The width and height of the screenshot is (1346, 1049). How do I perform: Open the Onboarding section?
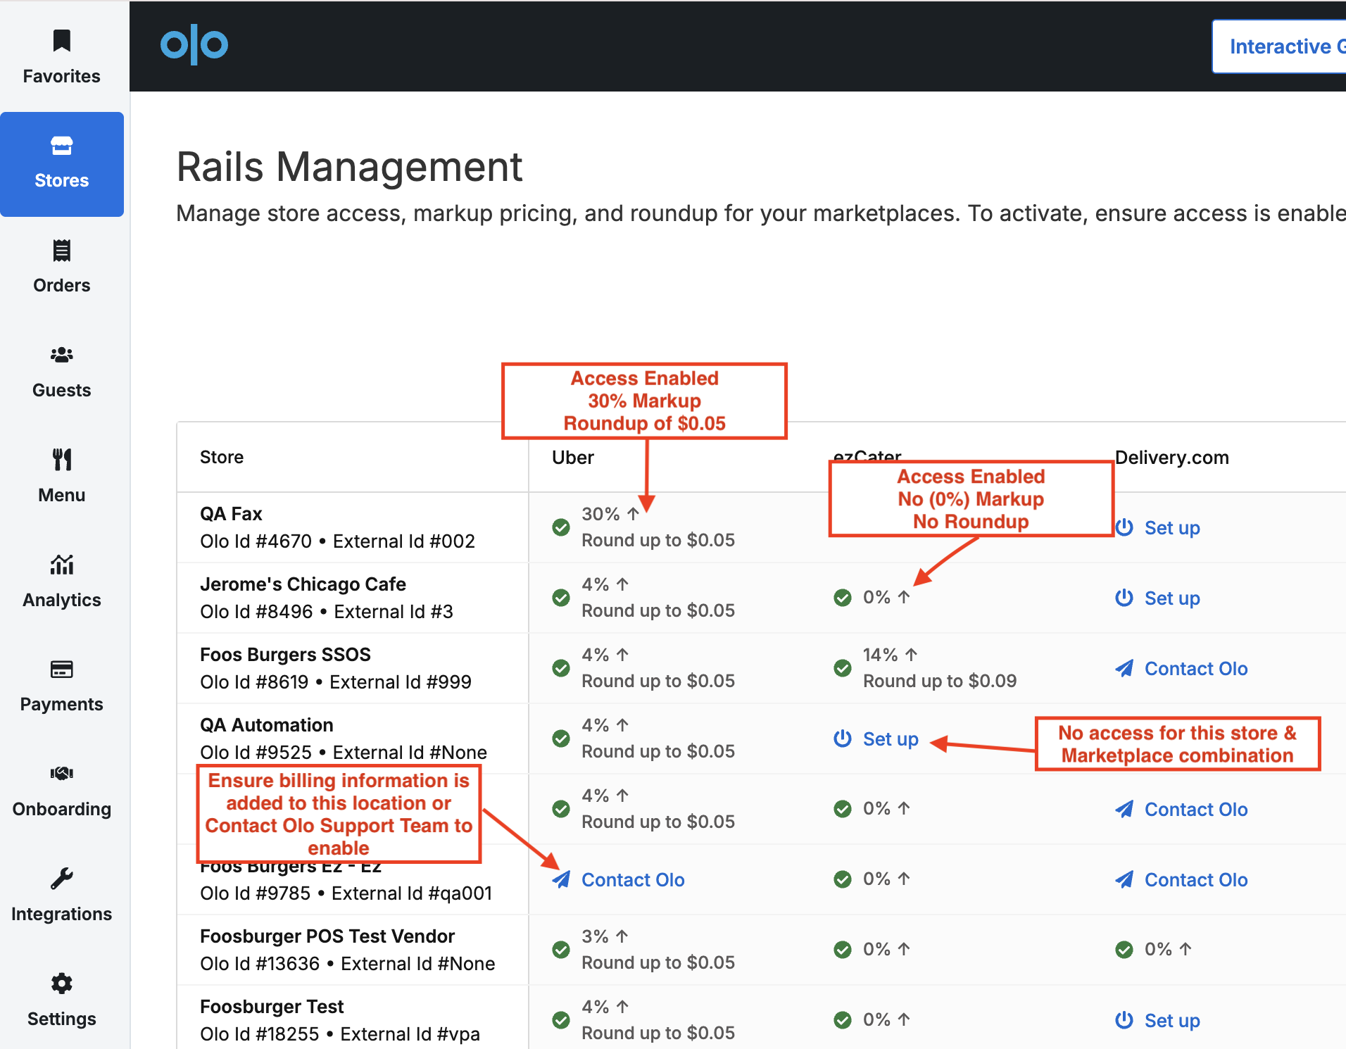(x=62, y=791)
